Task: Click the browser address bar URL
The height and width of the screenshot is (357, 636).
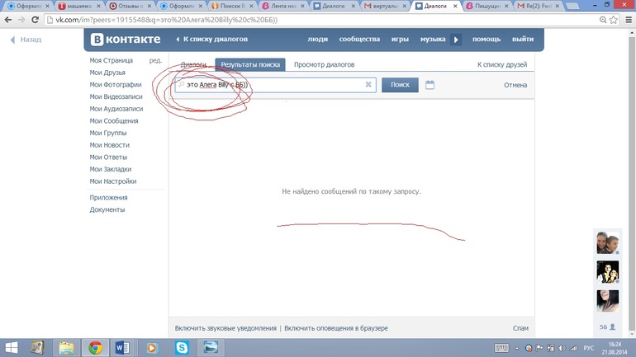Action: 166,20
